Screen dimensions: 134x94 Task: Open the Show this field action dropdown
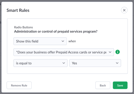pyautogui.click(x=40, y=41)
